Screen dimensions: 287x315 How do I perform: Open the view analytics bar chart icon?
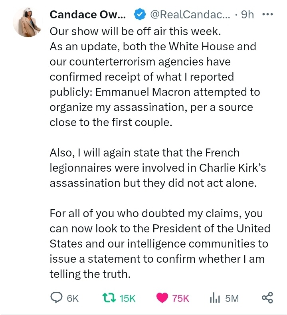[216, 298]
